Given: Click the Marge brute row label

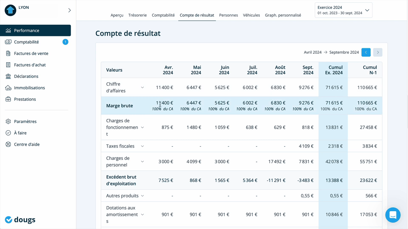Looking at the screenshot, I should pyautogui.click(x=120, y=106).
